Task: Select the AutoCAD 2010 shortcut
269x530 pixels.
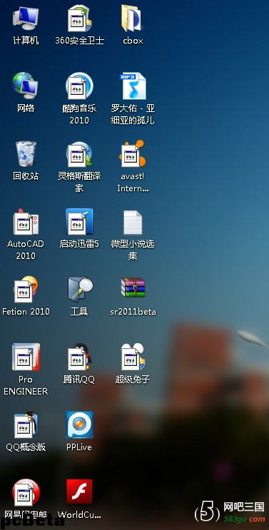Action: pos(26,222)
